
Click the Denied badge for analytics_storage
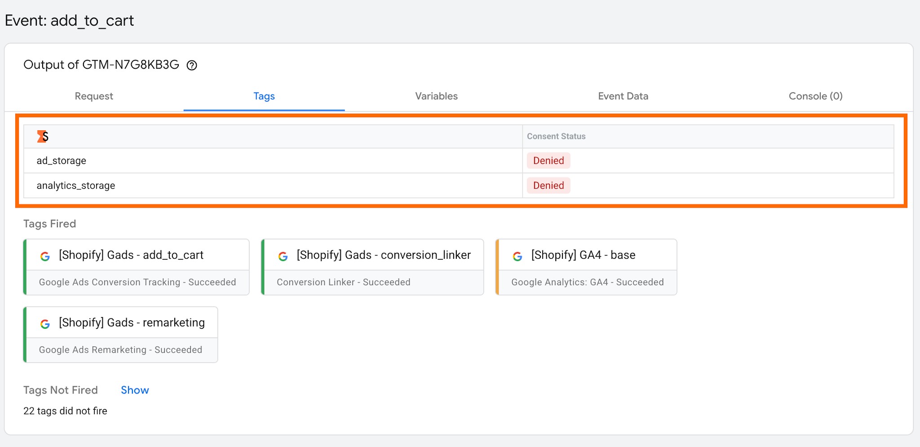548,186
